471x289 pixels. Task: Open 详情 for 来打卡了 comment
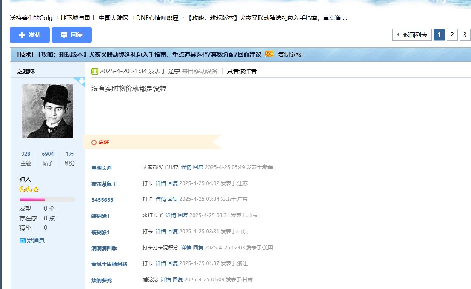pyautogui.click(x=171, y=215)
